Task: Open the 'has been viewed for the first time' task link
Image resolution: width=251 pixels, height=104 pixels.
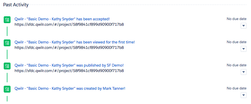Action: (x=75, y=42)
